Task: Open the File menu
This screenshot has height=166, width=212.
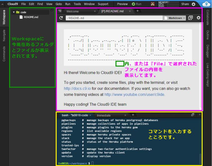Action: (24, 4)
